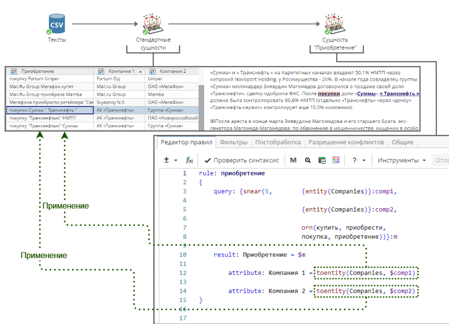Open the «Фильтры» tab
The width and height of the screenshot is (449, 324).
pos(233,142)
